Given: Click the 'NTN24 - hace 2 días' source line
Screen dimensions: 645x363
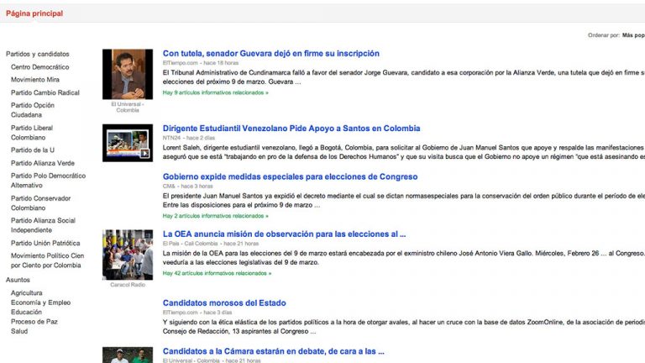Looking at the screenshot, I should click(188, 138).
